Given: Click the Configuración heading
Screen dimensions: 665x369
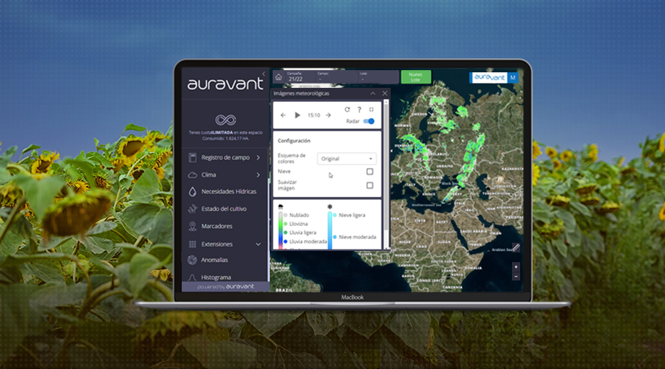Looking at the screenshot, I should point(294,141).
